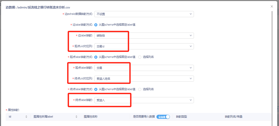Select fixed schema label radio for 边label映射方式

click(x=96, y=25)
